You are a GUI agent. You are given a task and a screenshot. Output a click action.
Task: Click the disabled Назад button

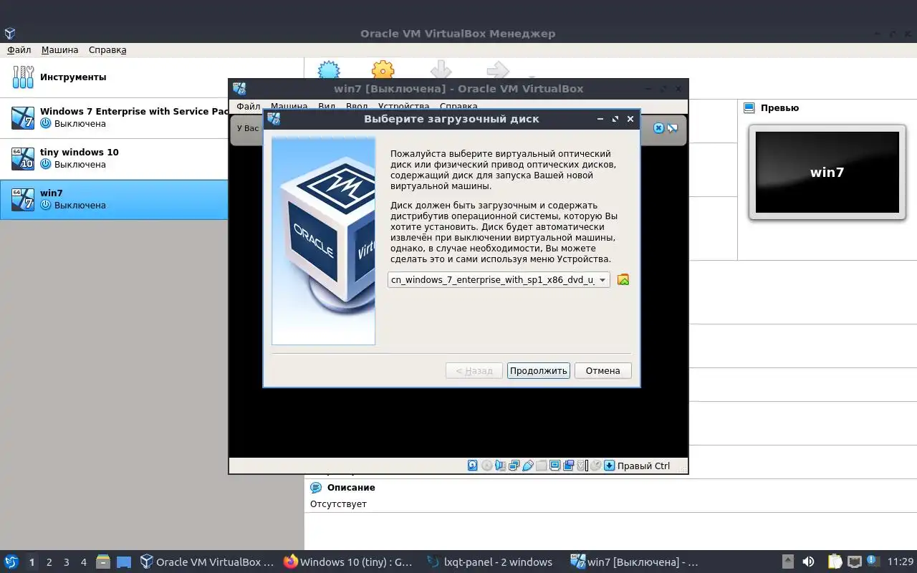pos(474,370)
